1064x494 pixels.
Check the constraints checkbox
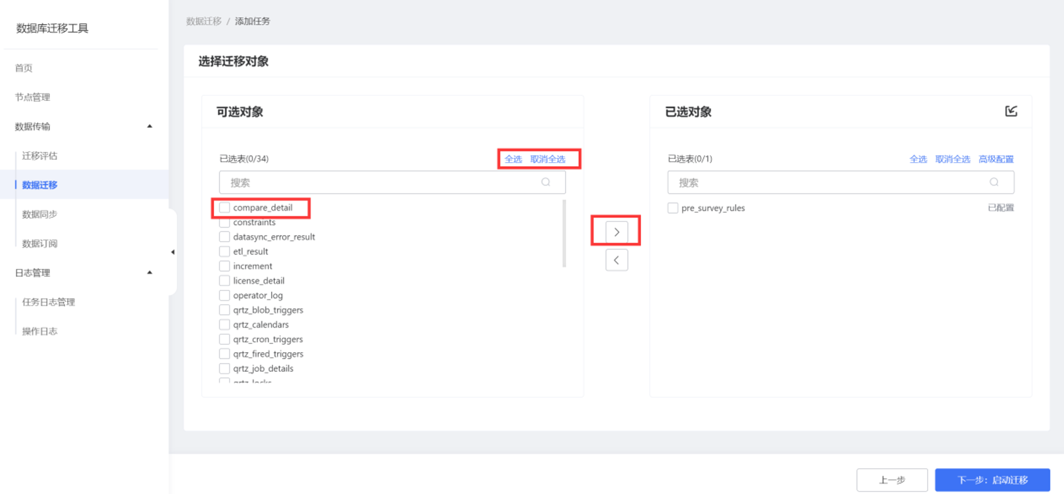(x=224, y=222)
